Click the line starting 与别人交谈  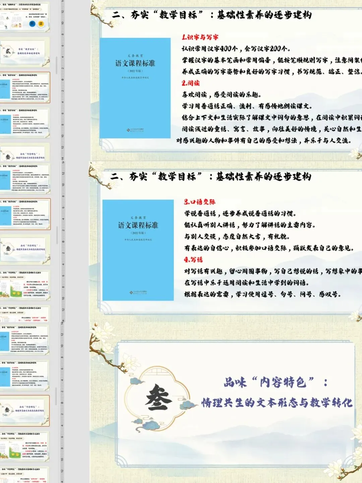237,236
